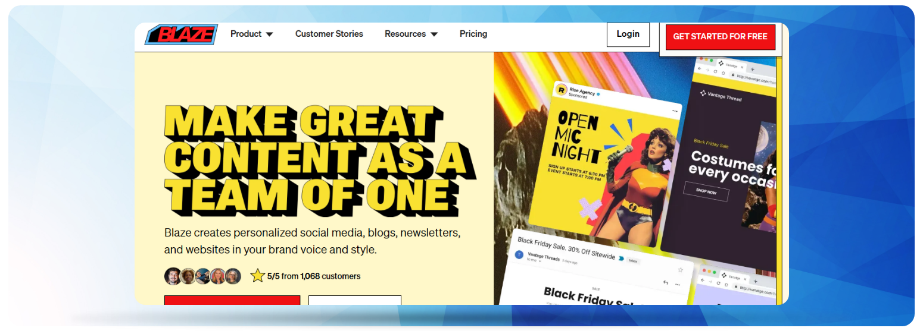The width and height of the screenshot is (923, 331).
Task: Click the last customer avatar in the row
Action: tap(233, 276)
